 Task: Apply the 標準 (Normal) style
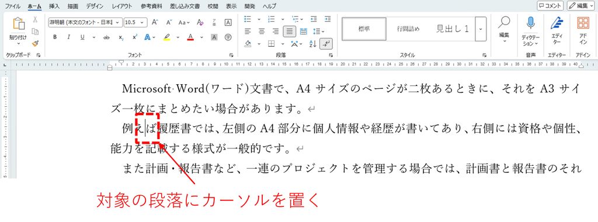(364, 29)
